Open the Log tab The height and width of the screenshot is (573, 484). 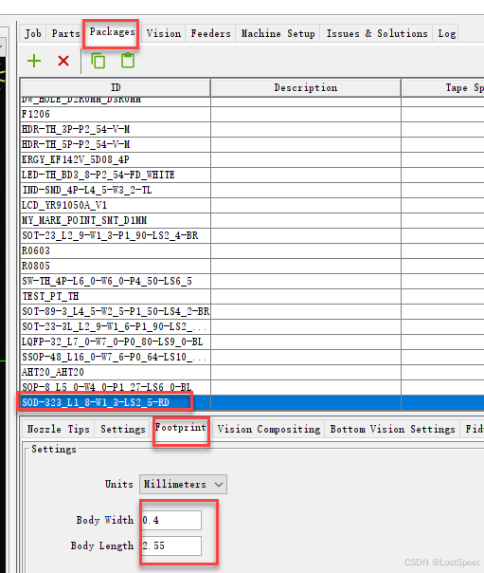[446, 33]
